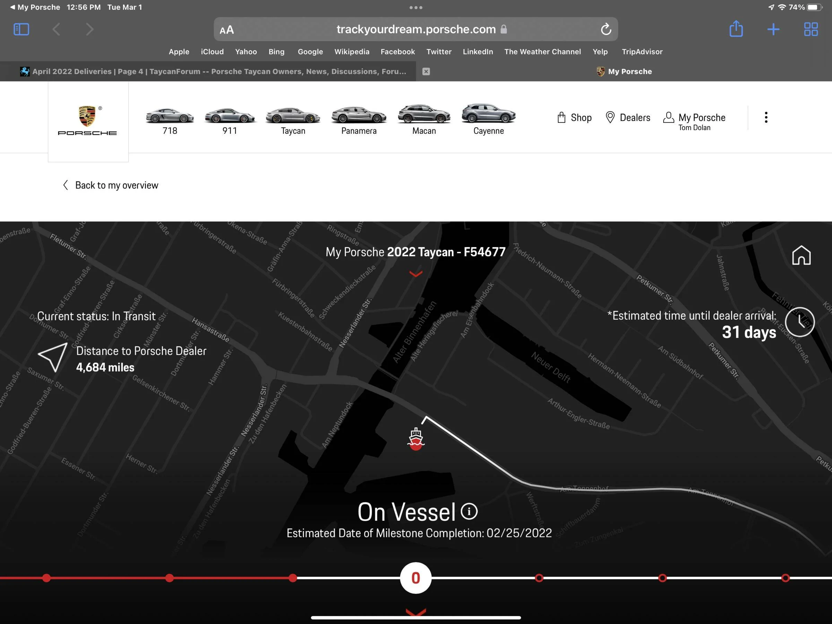Click the distance navigation arrow icon
The image size is (832, 624).
tap(53, 357)
